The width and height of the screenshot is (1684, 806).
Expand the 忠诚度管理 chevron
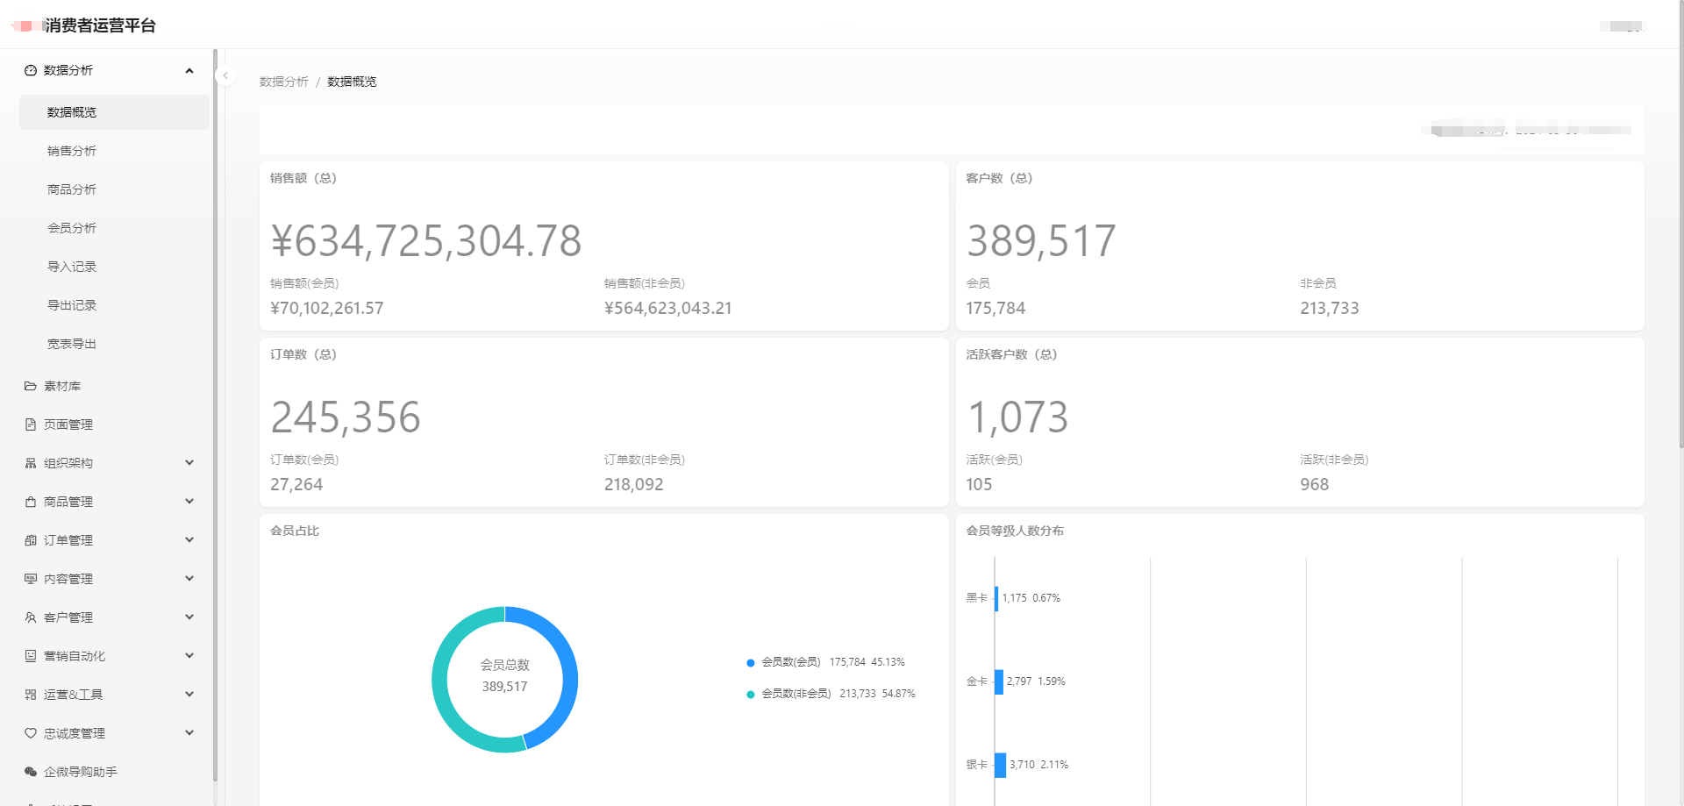pos(189,733)
